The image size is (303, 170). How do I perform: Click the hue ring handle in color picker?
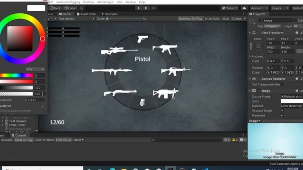click(43, 39)
